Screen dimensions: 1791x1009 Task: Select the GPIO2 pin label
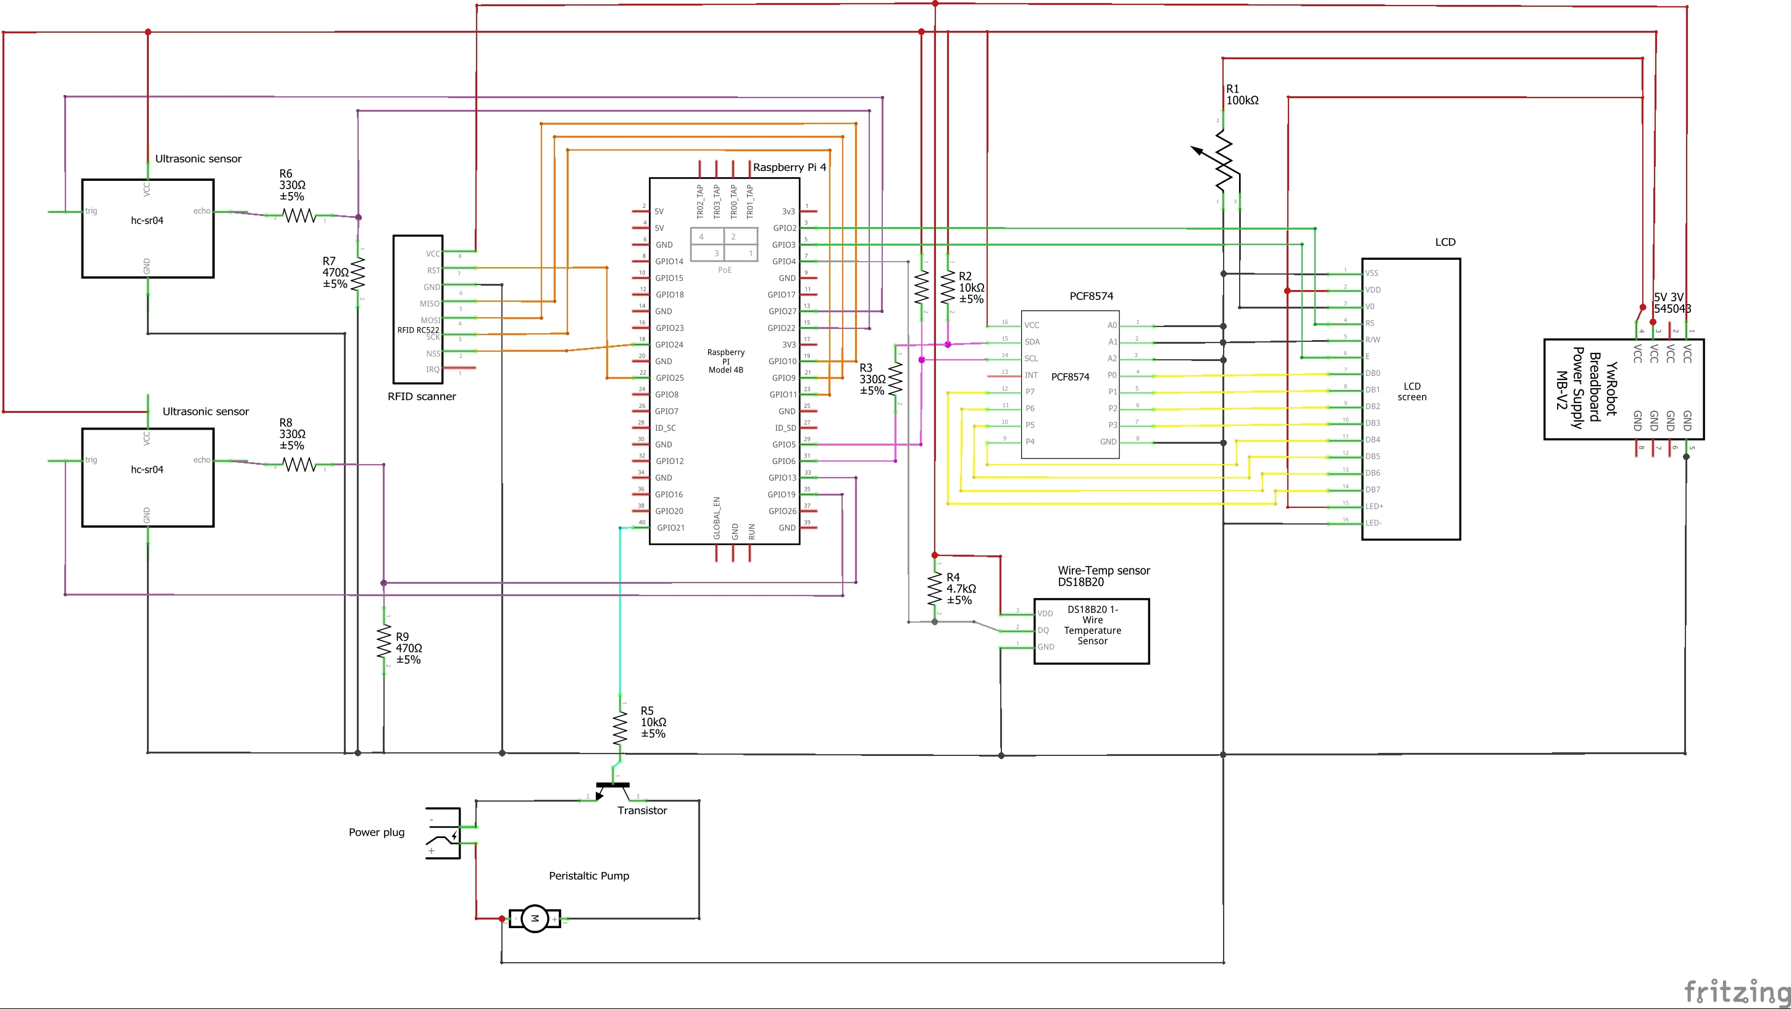(x=784, y=228)
